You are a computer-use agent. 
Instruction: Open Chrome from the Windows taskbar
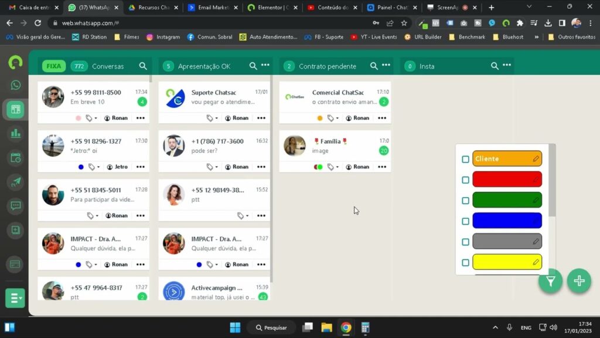[346, 327]
